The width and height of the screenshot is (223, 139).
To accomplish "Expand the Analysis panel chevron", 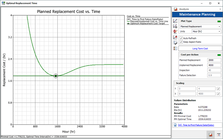I will click(220, 9).
